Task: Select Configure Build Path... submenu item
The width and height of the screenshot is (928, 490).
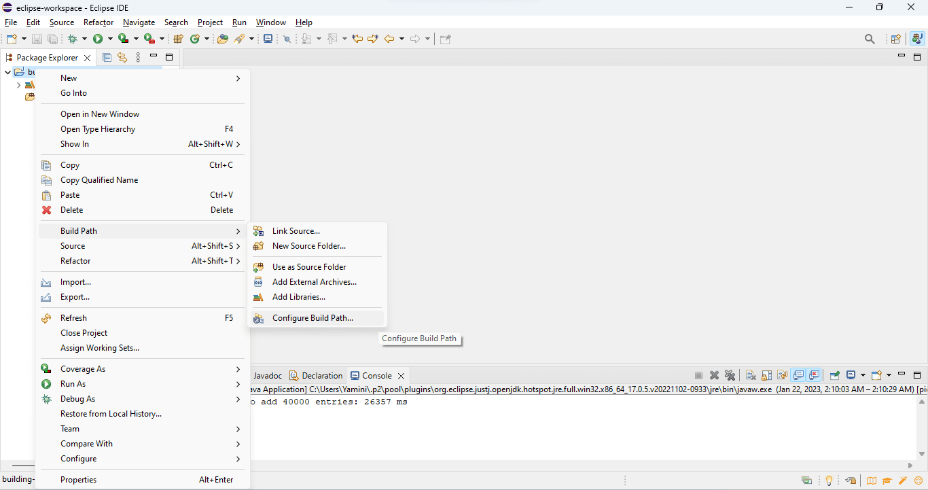Action: (x=317, y=318)
